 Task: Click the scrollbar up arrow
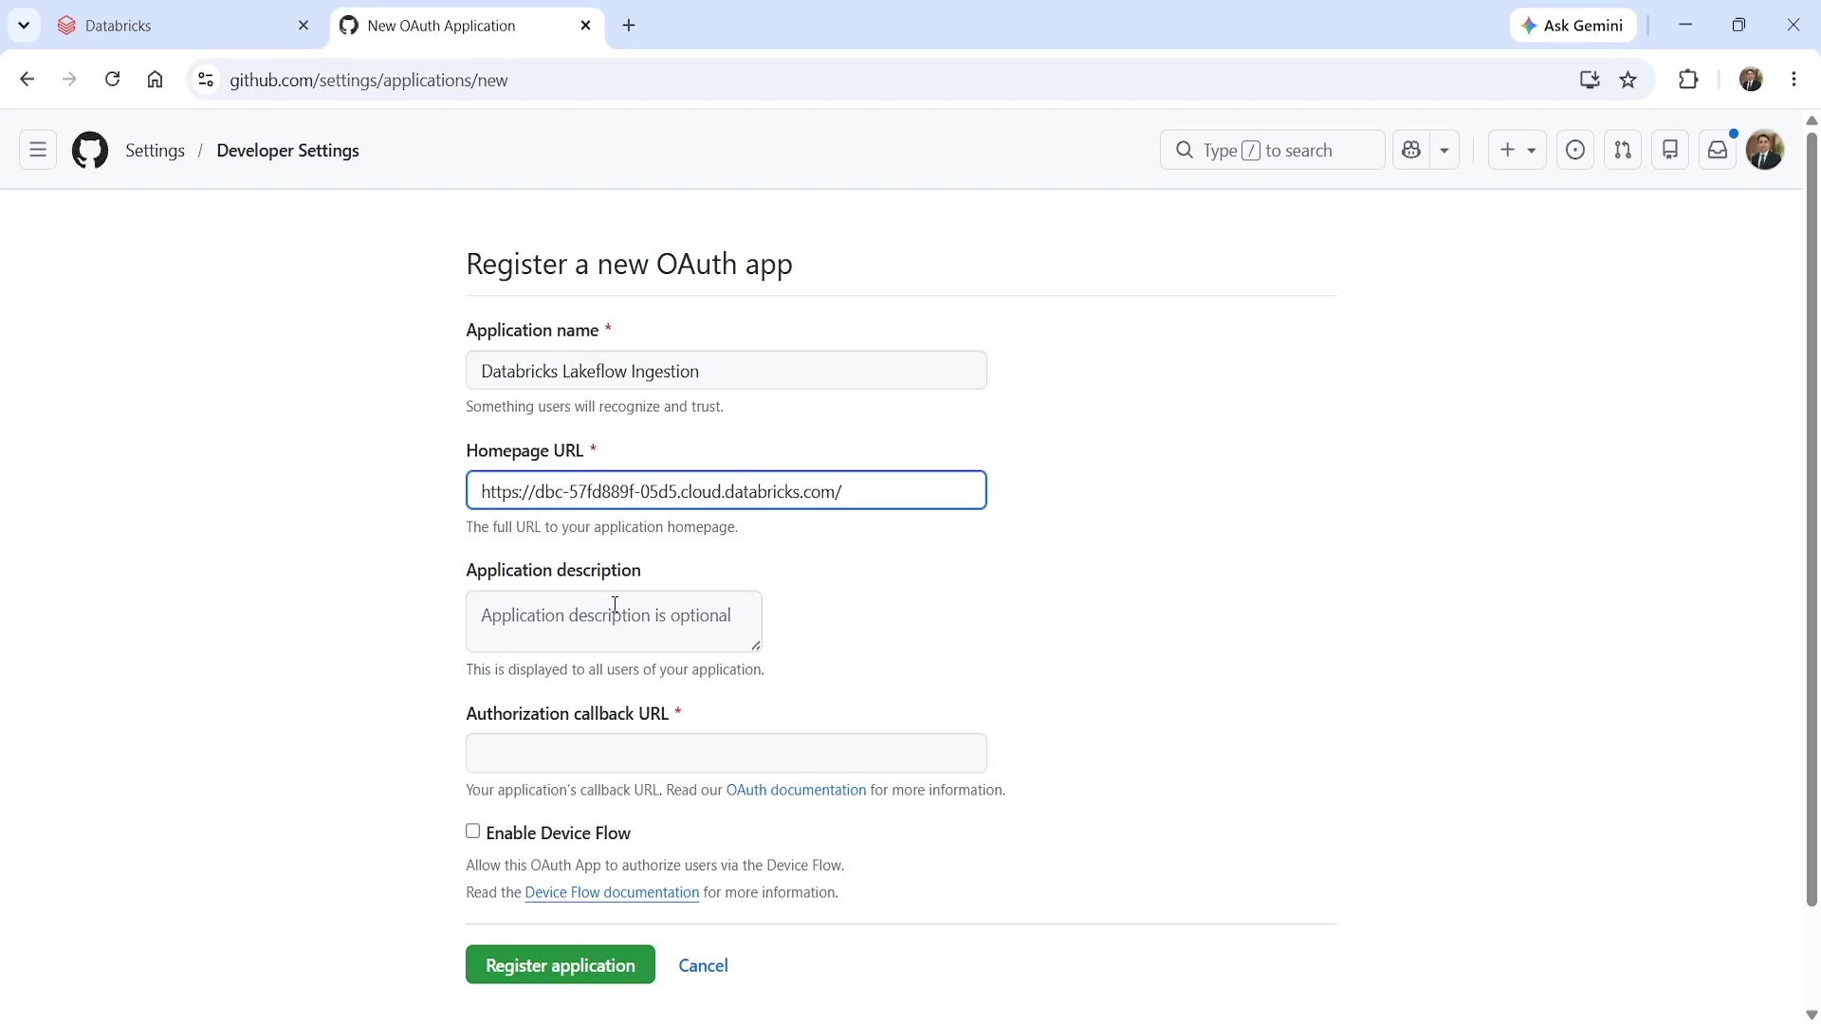(x=1812, y=120)
